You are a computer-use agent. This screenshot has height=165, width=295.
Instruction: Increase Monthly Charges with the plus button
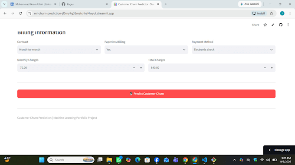[x=141, y=68]
